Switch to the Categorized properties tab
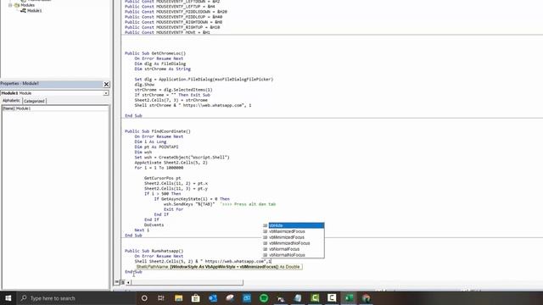 click(34, 101)
